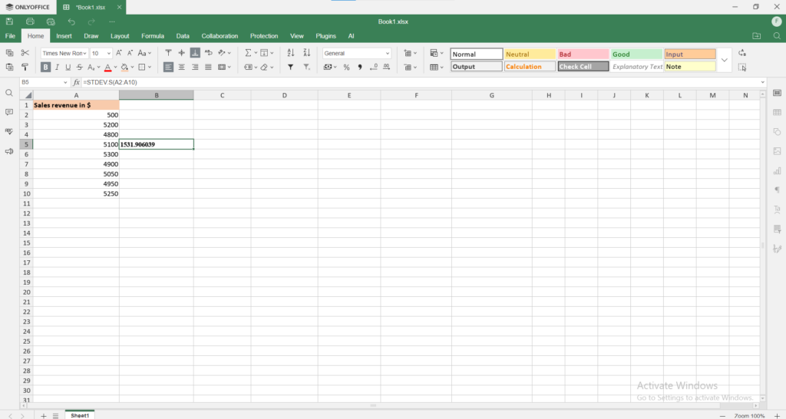Select the Sheet1 tab
786x419 pixels.
point(80,415)
